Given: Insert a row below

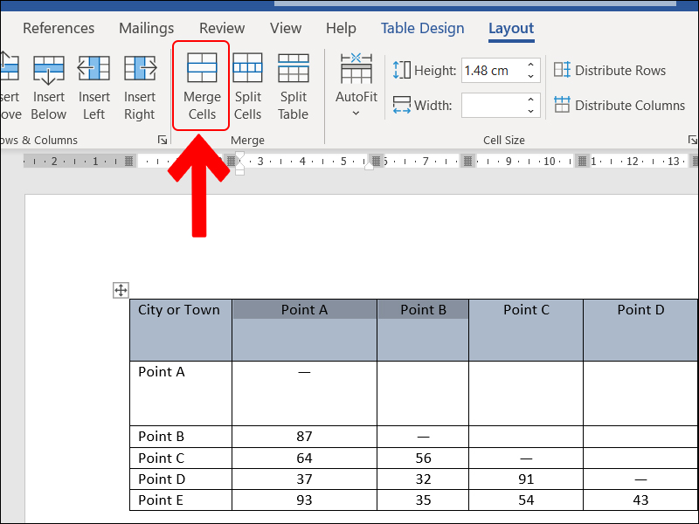Looking at the screenshot, I should 49,86.
